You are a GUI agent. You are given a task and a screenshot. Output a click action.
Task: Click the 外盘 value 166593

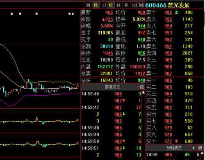tap(137, 67)
